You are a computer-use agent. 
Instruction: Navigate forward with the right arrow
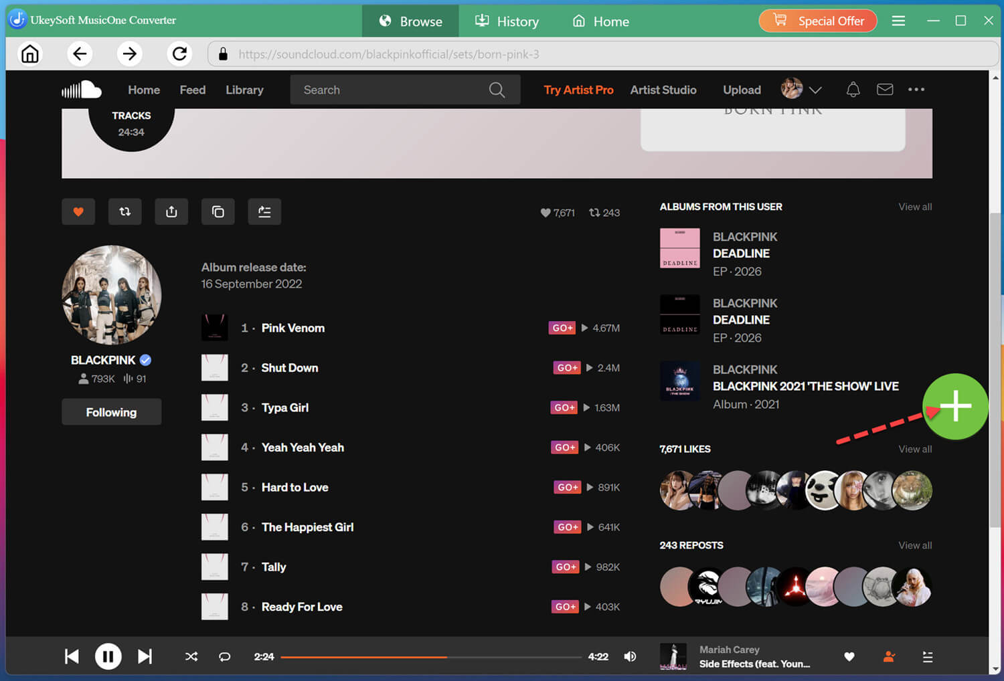[x=130, y=54]
